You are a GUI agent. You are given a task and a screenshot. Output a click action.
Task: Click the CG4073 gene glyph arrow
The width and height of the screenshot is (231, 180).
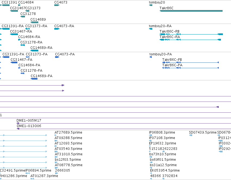pos(57,5)
